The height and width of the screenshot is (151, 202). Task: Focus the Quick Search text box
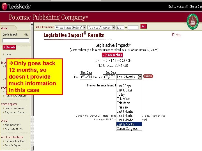tap(16, 40)
